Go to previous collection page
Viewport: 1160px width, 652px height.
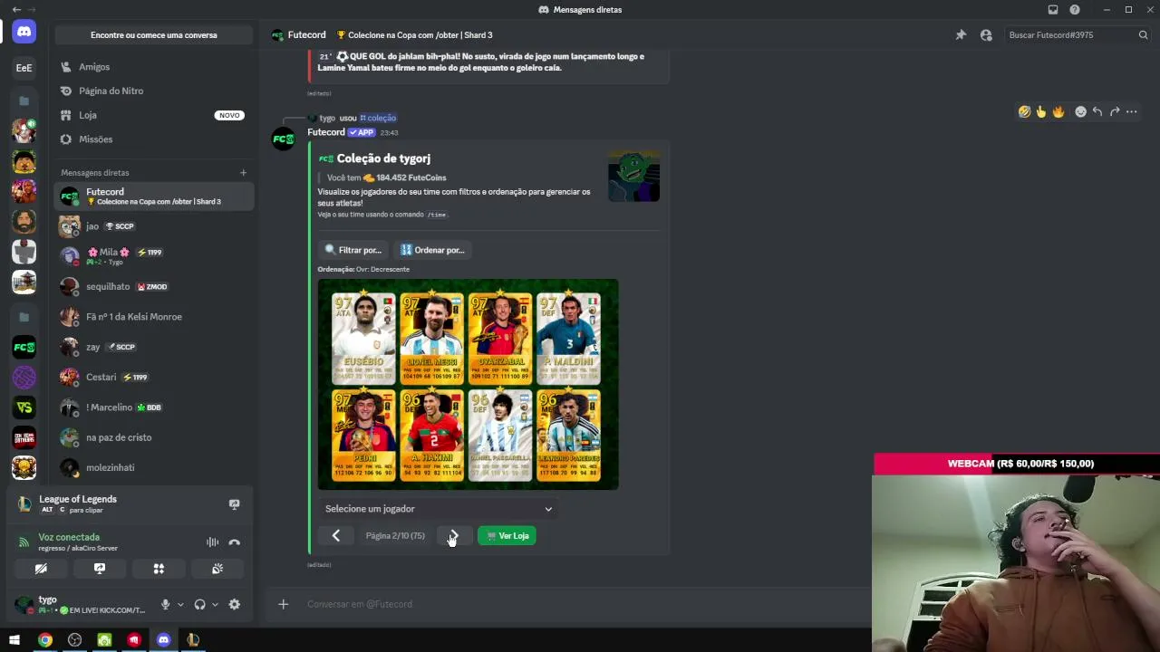[x=336, y=536]
